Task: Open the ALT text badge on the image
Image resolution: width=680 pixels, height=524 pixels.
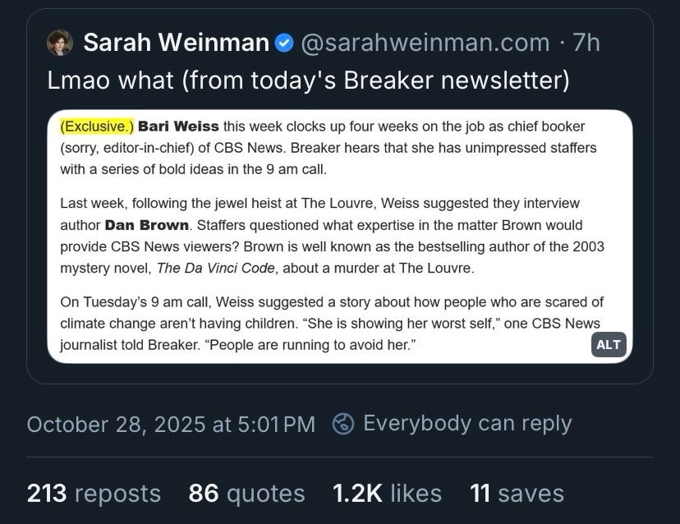Action: click(x=608, y=344)
